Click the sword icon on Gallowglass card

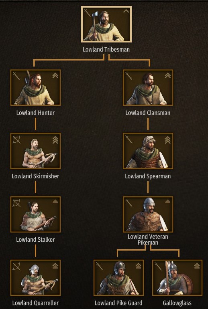point(158,266)
